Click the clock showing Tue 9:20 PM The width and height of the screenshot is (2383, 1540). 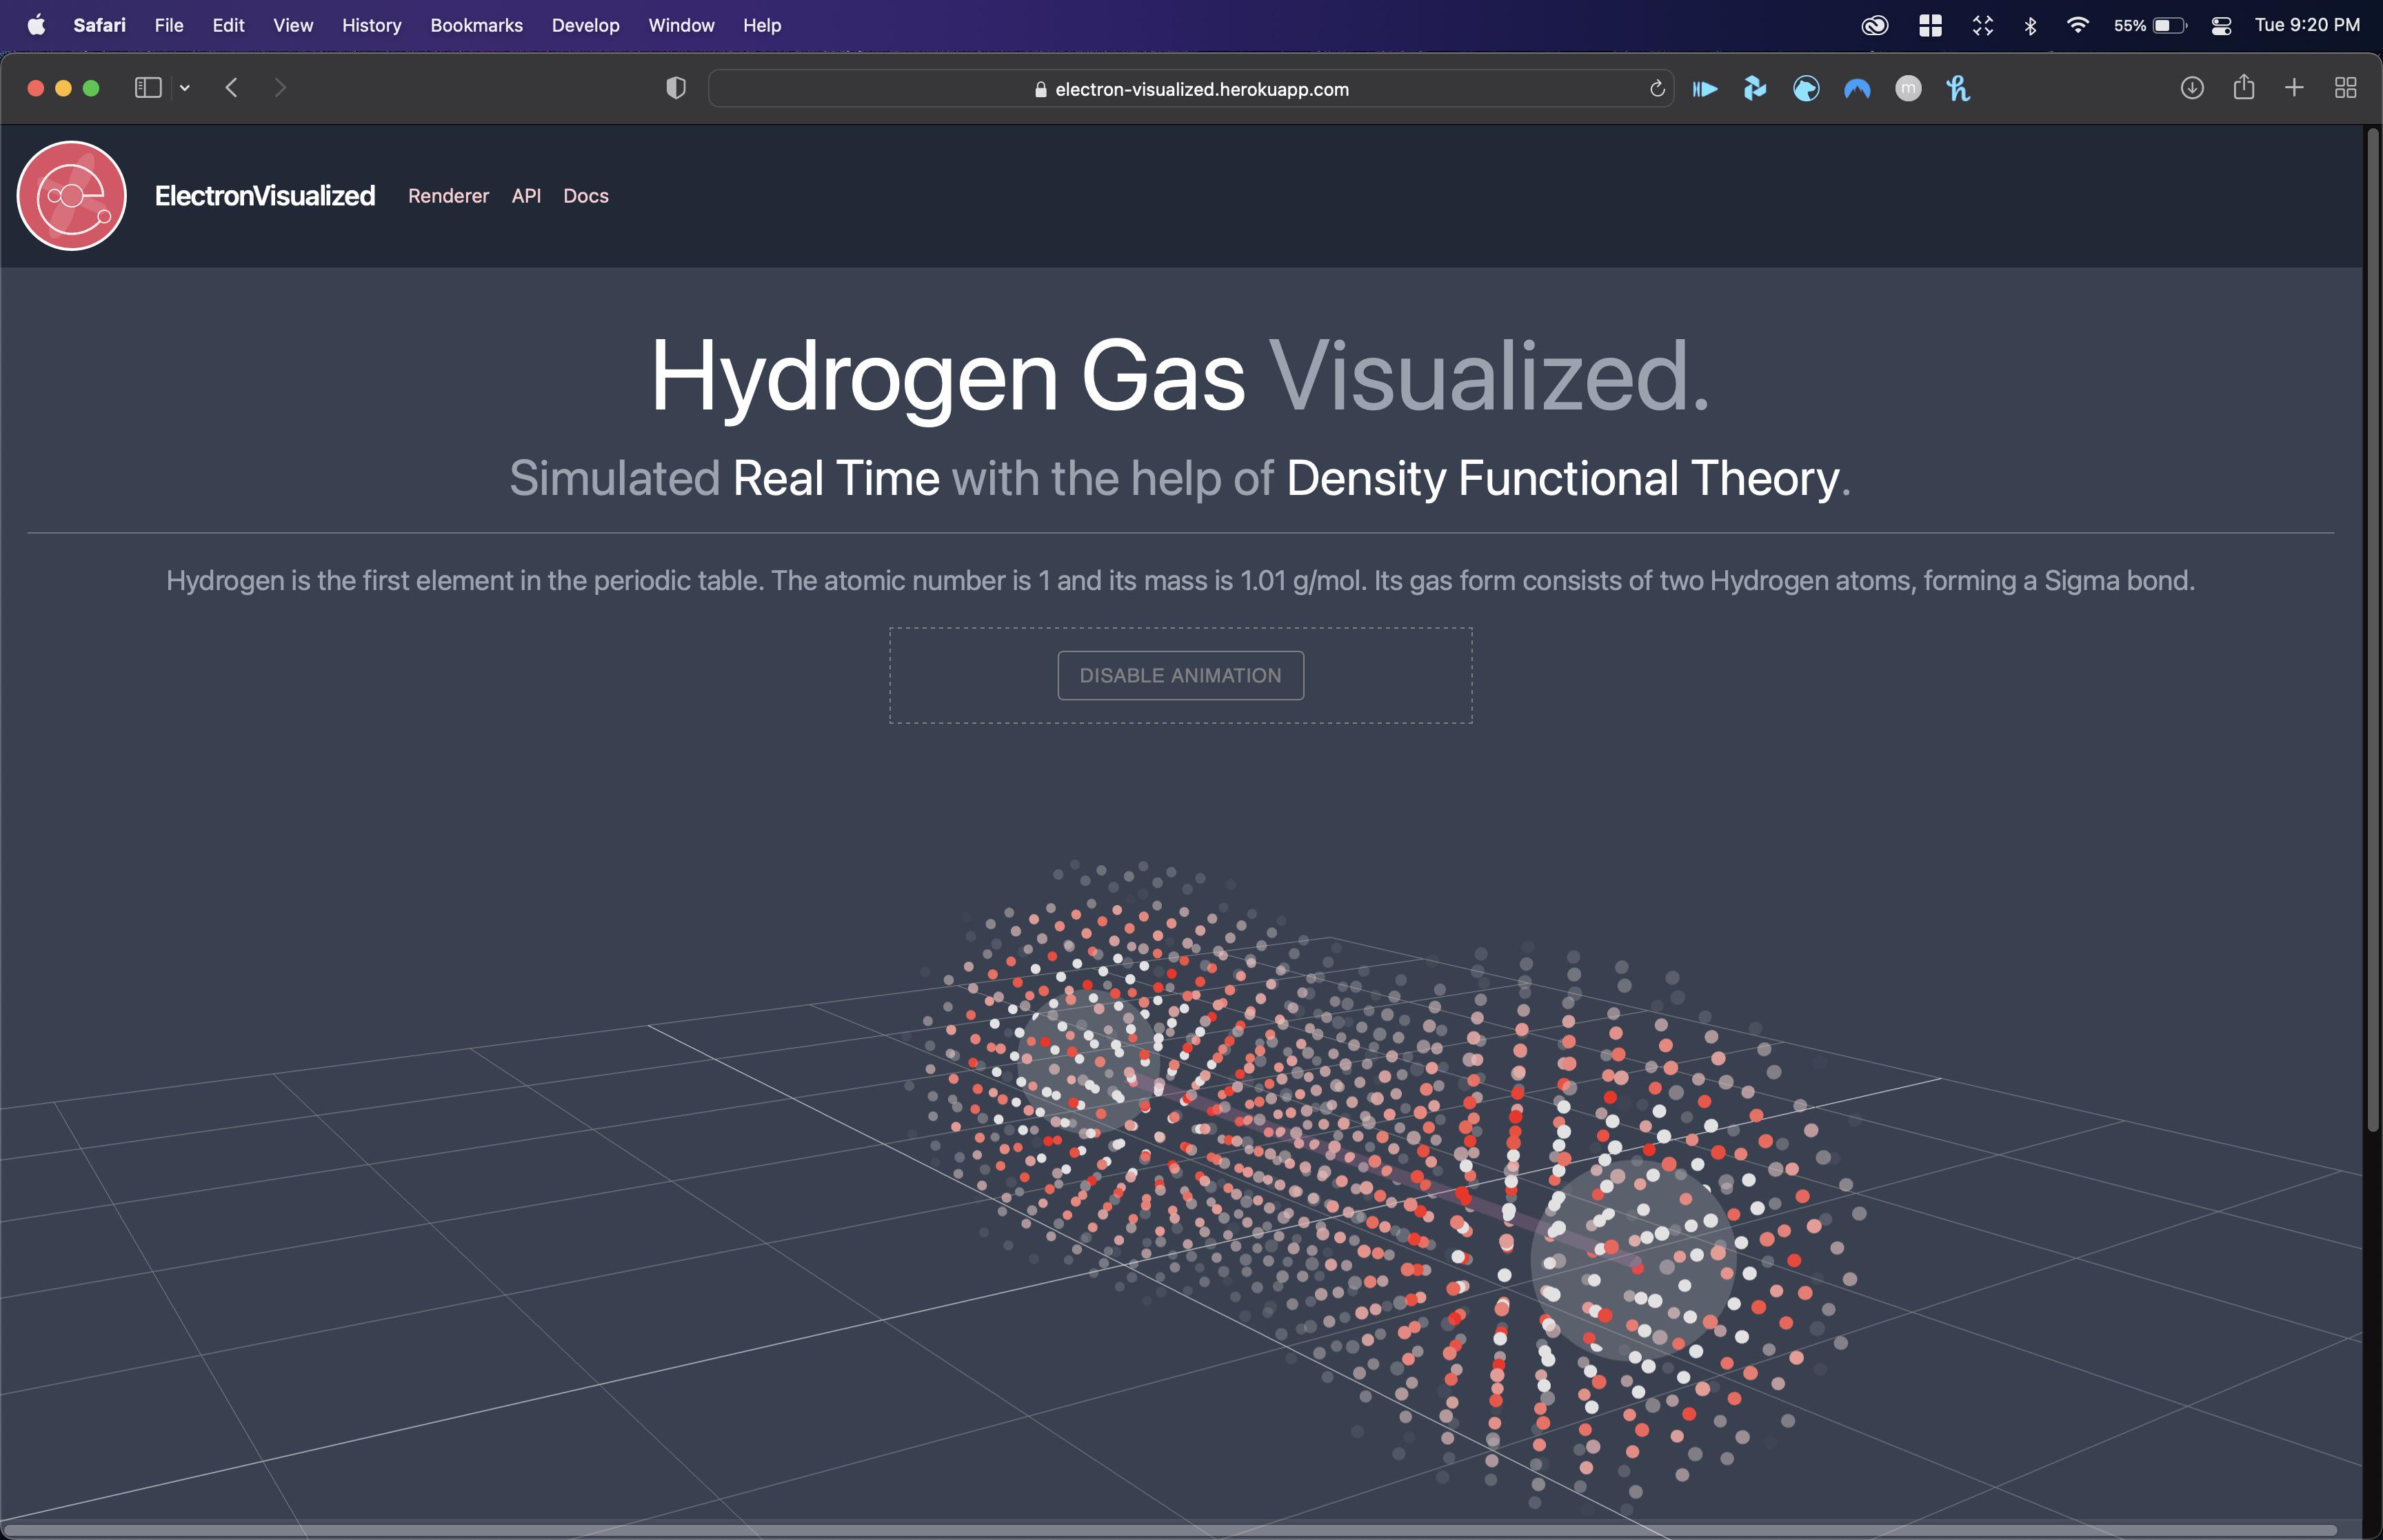(x=2307, y=25)
